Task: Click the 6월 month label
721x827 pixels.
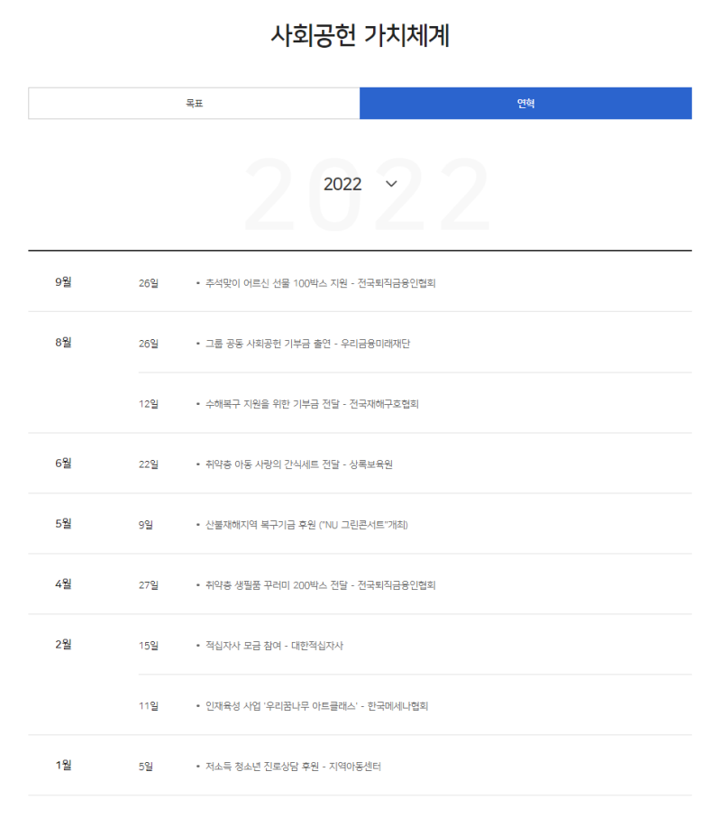Action: [63, 464]
